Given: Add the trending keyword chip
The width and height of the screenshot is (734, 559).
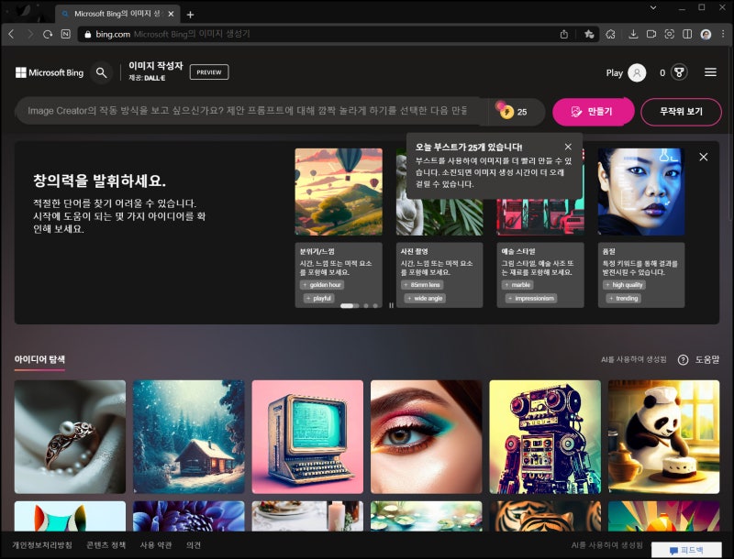Looking at the screenshot, I should [624, 298].
